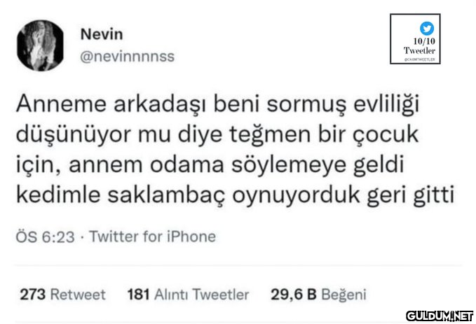The image size is (476, 324).
Task: Open the 181 Alıntı Tweetler list
Action: tap(187, 294)
